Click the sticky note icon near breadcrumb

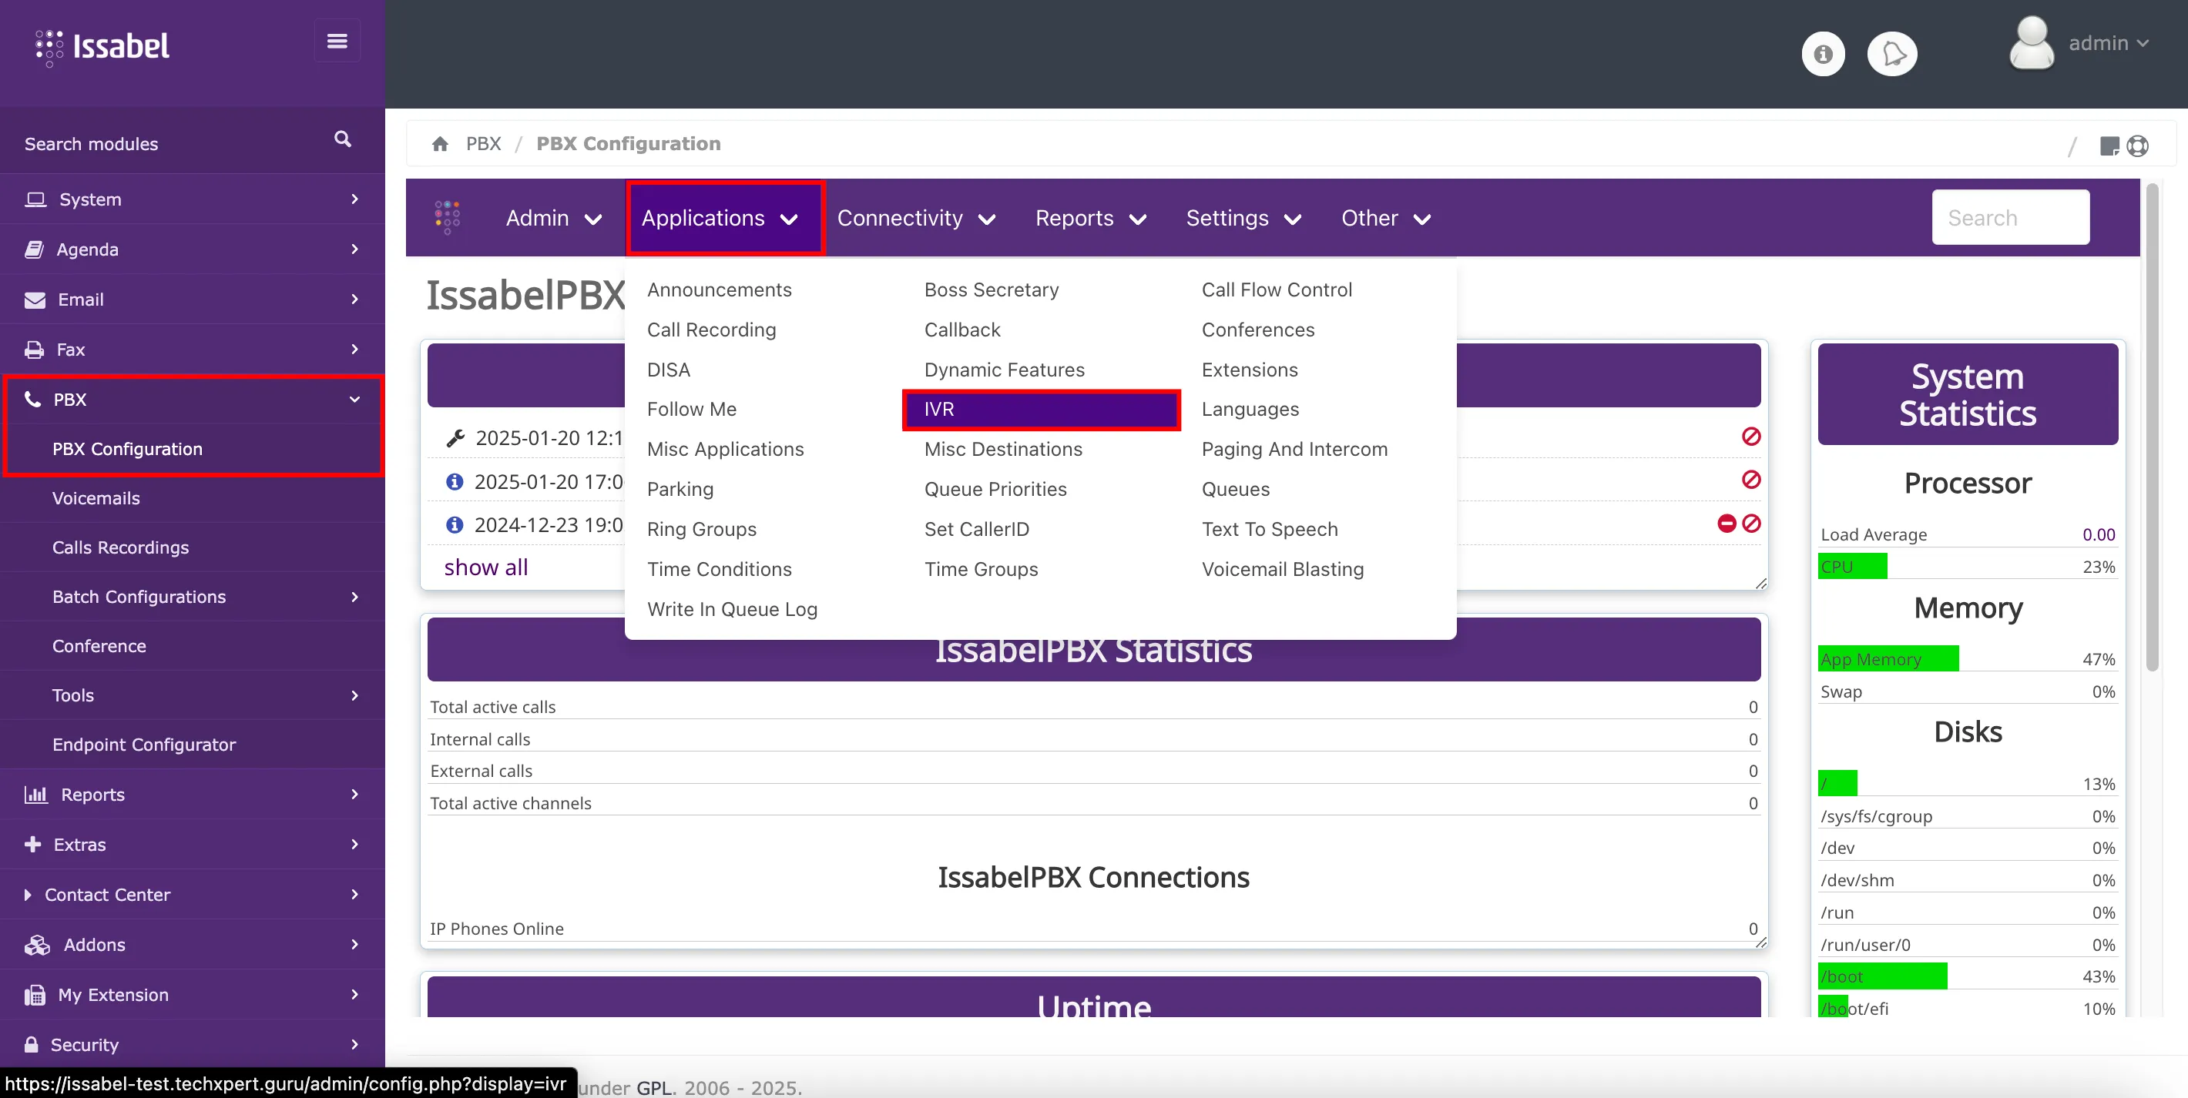click(x=2109, y=146)
